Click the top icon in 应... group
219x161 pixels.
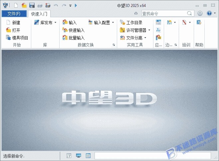(x=158, y=22)
